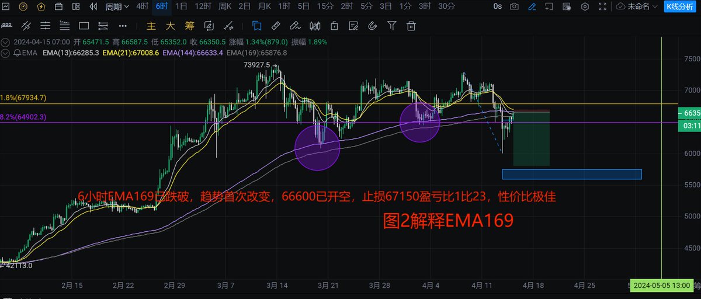Delete drawings with the trash icon
701x299 pixels.
(x=411, y=26)
